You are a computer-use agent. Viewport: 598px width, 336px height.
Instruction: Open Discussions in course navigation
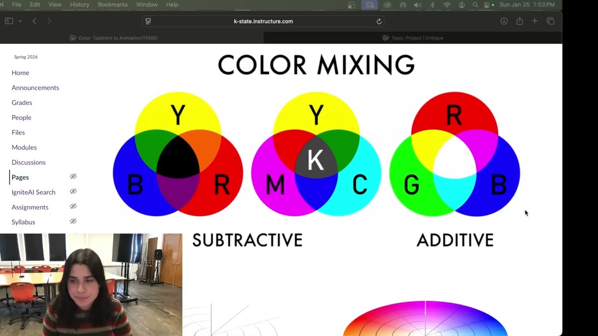click(x=28, y=162)
